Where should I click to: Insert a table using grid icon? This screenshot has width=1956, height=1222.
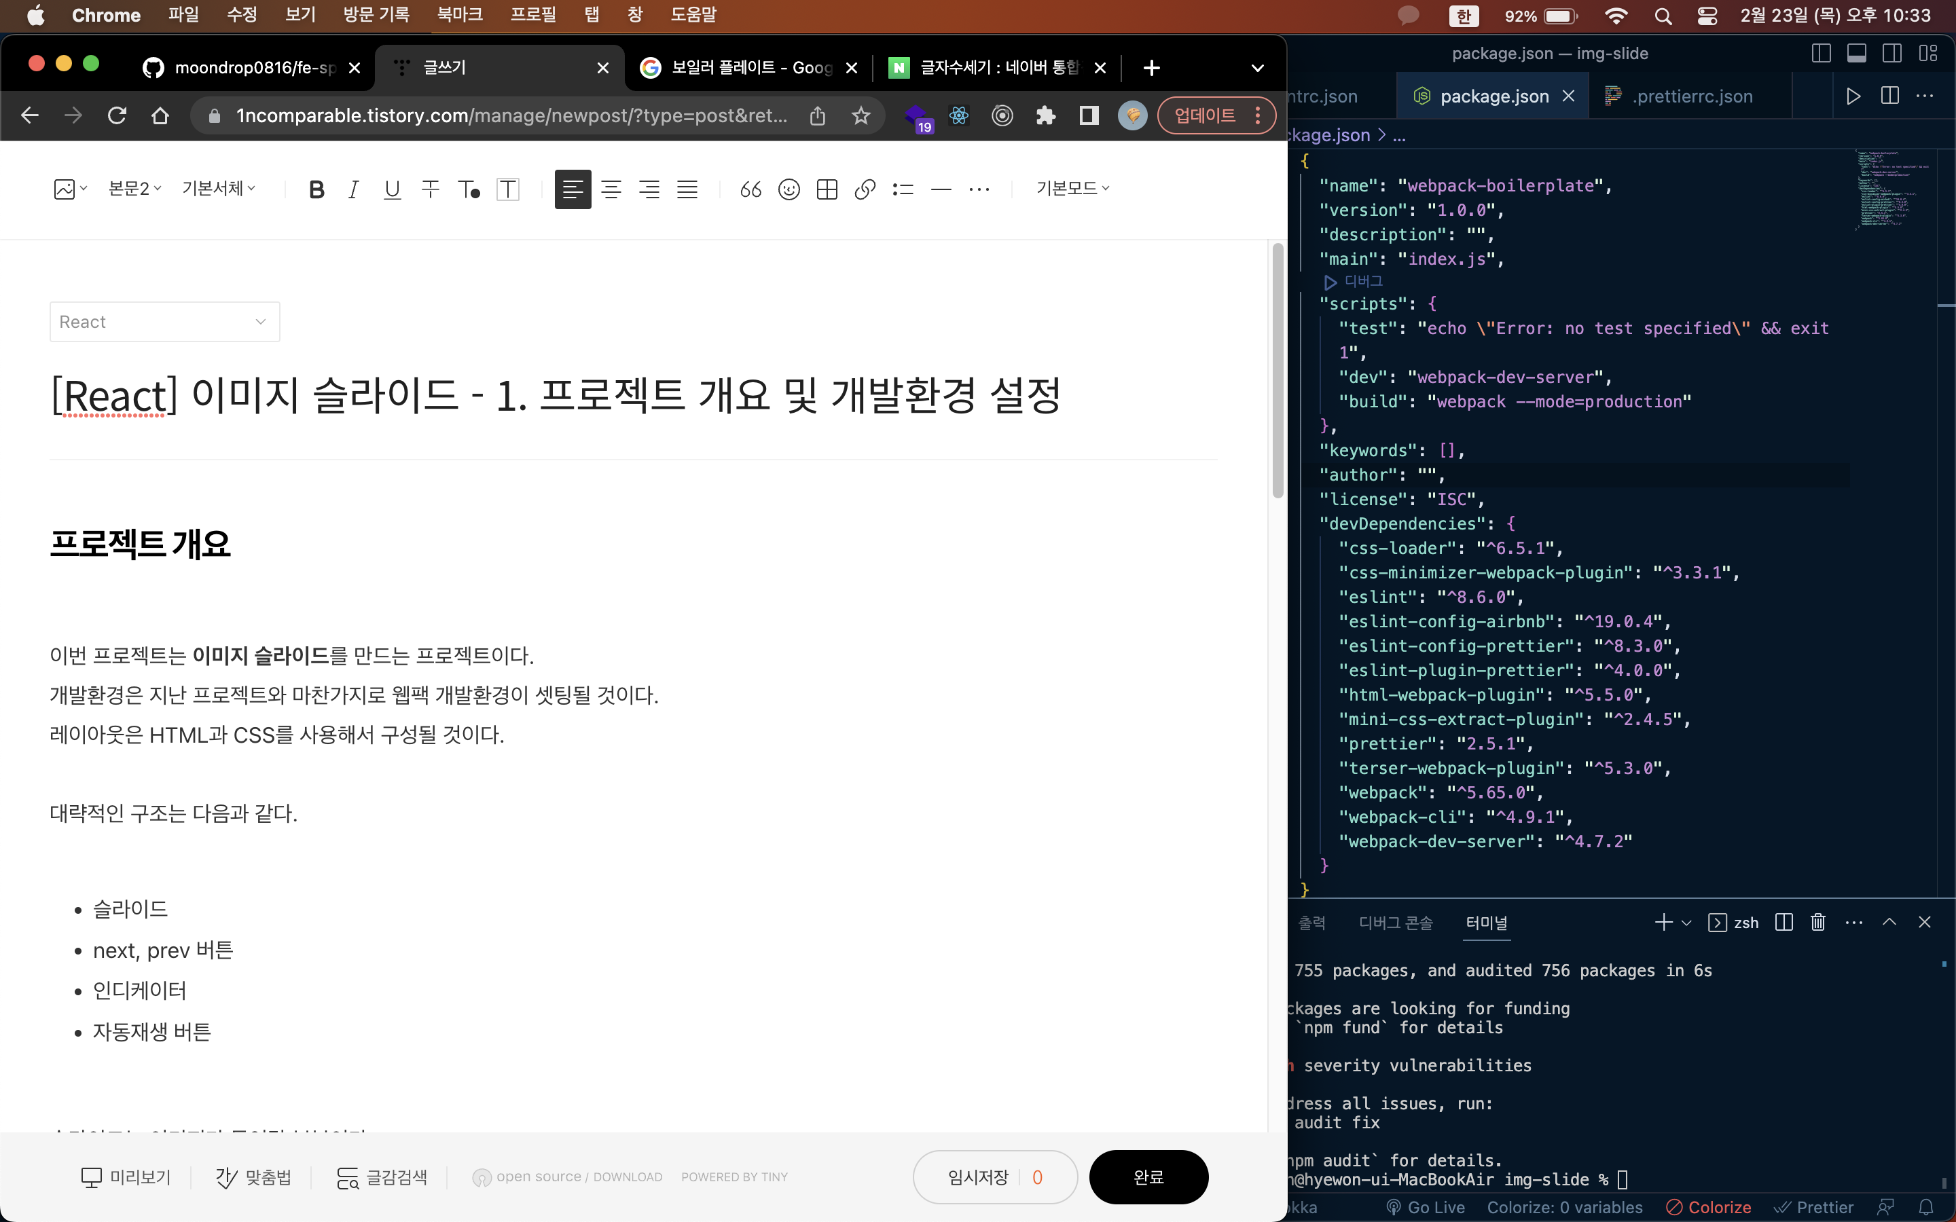click(827, 189)
